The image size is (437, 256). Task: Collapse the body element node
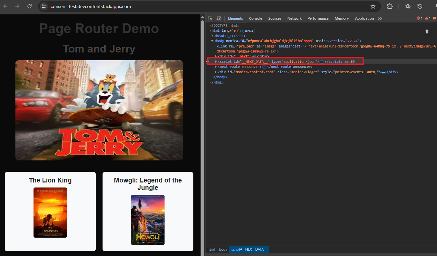[212, 41]
